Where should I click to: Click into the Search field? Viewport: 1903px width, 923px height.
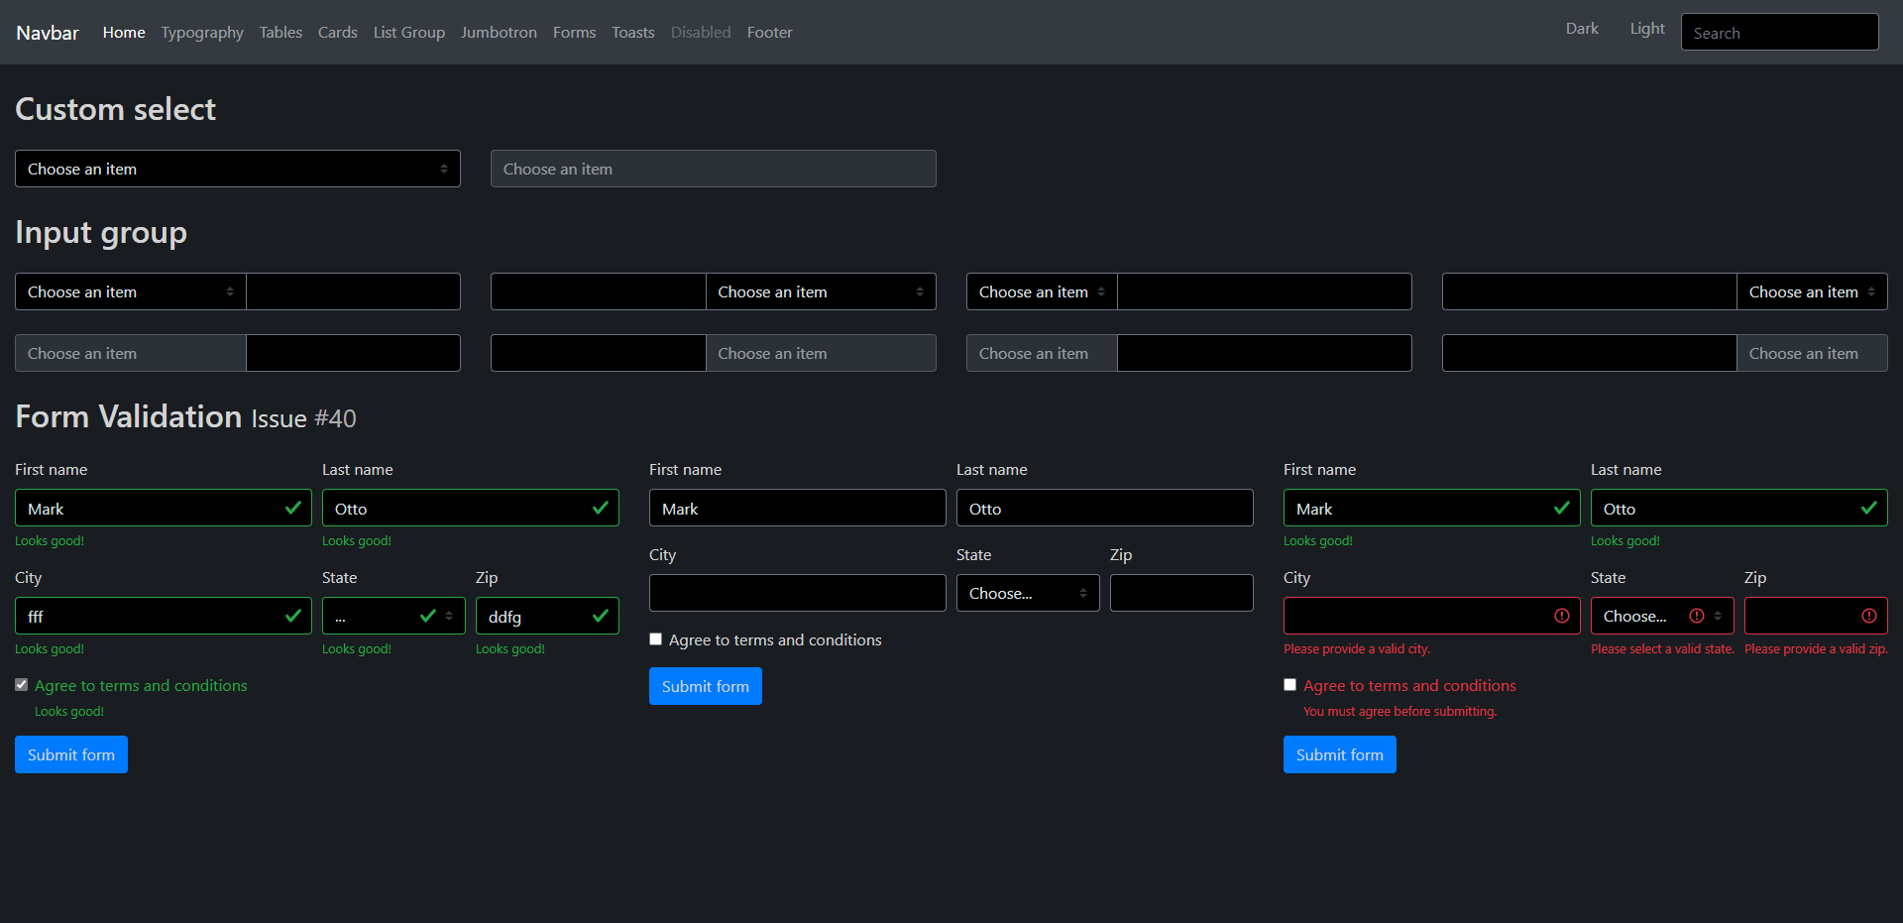click(1779, 32)
